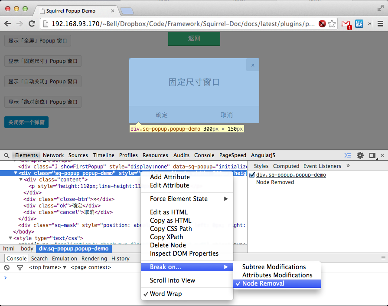
Task: Open a new browser tab
Action: tap(127, 11)
